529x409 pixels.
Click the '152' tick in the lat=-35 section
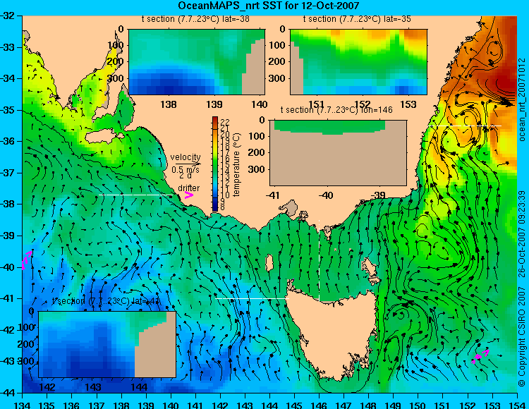point(363,104)
